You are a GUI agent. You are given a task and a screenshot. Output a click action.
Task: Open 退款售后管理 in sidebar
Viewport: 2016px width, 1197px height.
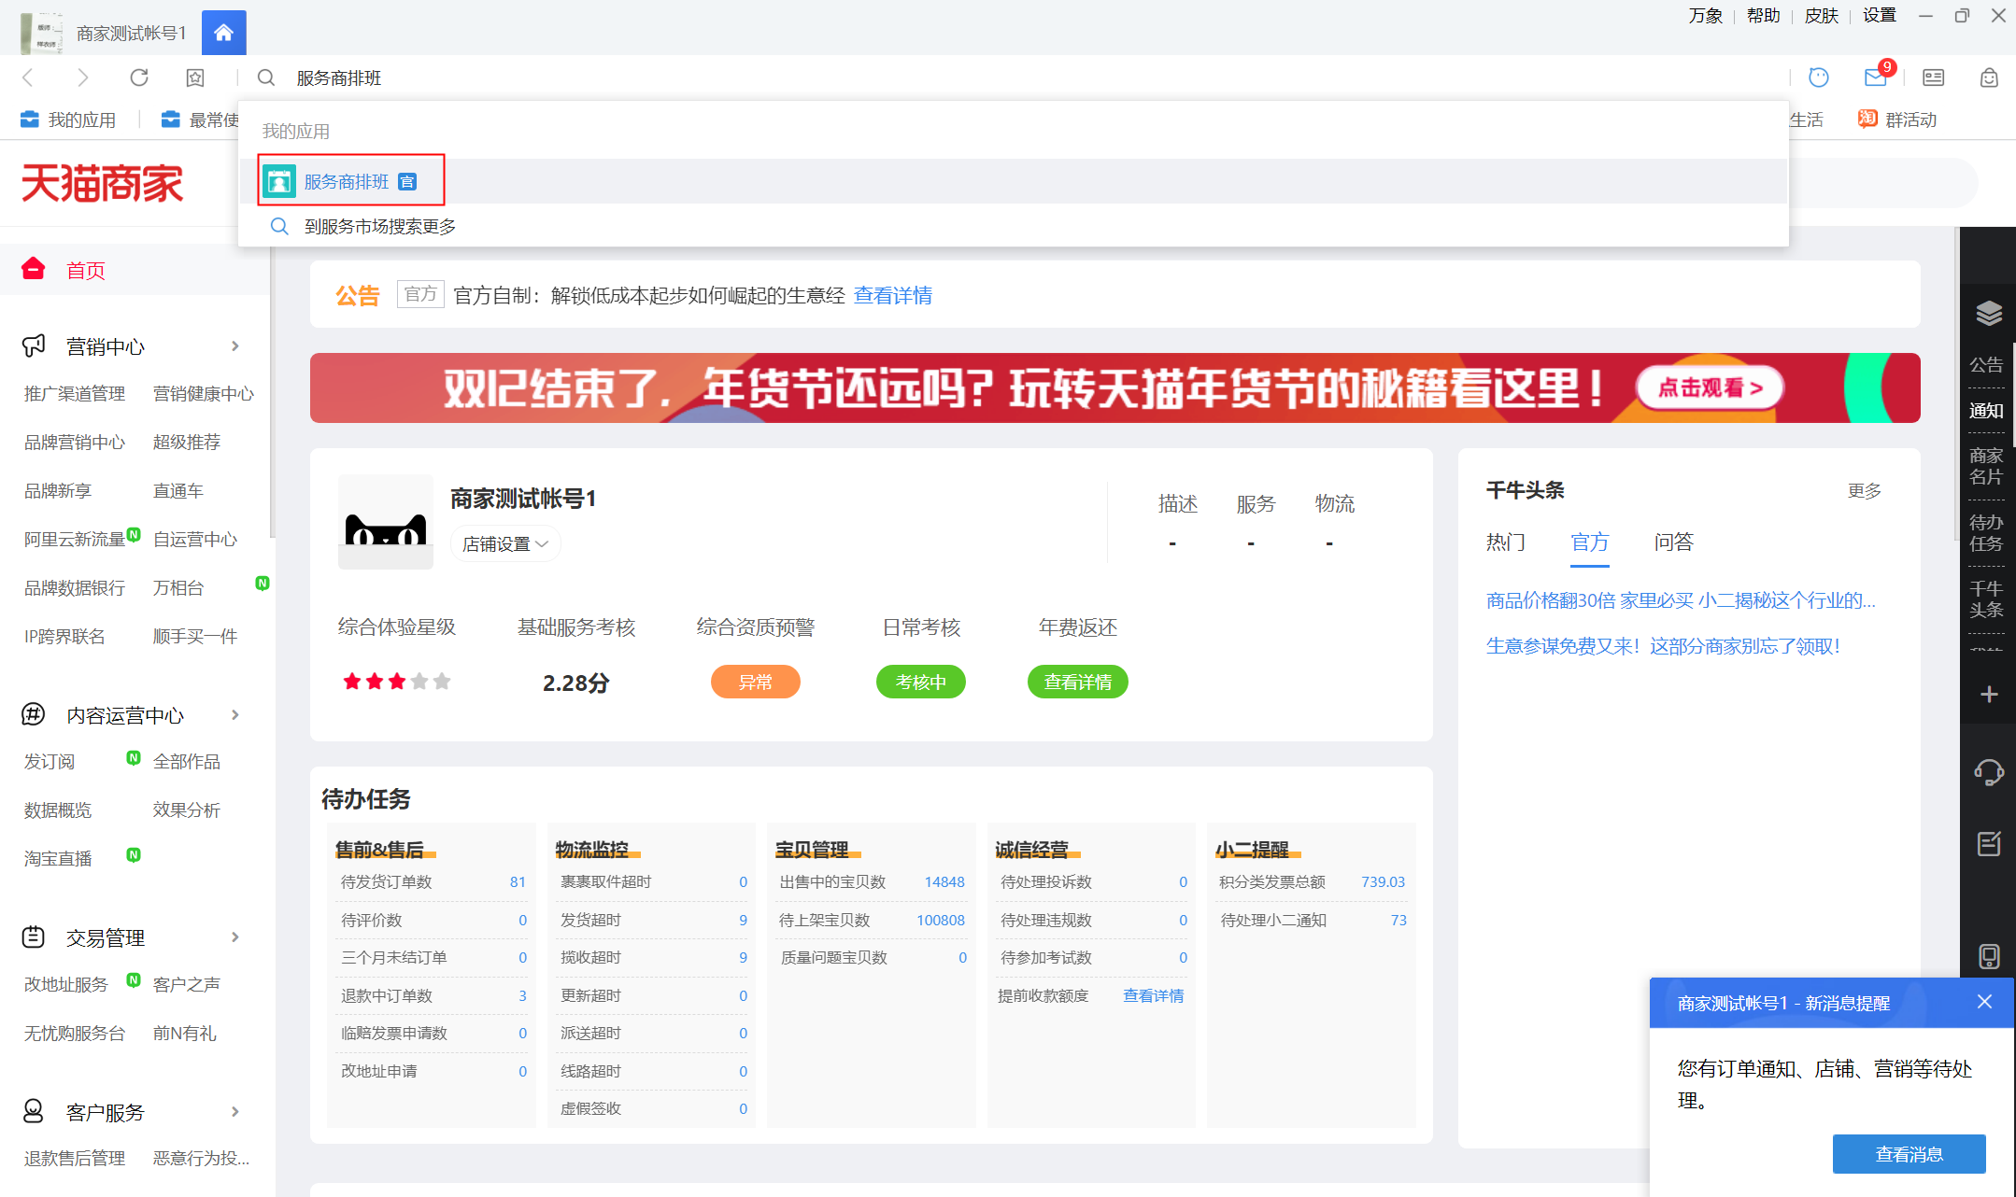(x=75, y=1158)
